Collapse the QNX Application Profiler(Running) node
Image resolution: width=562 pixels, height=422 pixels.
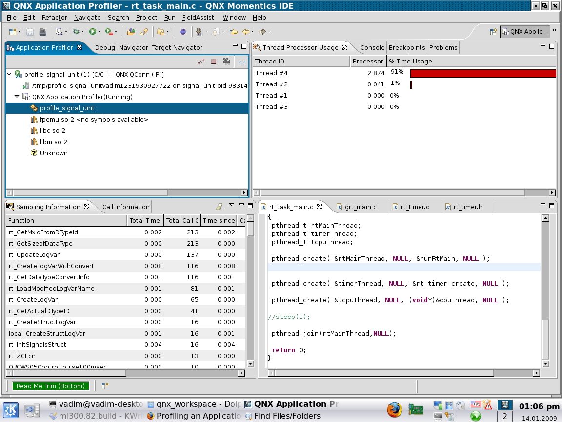17,97
